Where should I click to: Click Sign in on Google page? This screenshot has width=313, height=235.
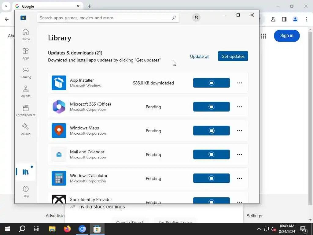coord(287,36)
